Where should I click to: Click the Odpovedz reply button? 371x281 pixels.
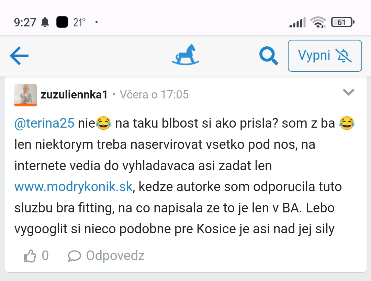pos(115,256)
